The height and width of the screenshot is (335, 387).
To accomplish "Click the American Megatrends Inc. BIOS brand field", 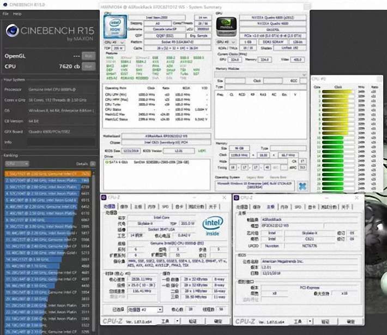I will pyautogui.click(x=310, y=261).
